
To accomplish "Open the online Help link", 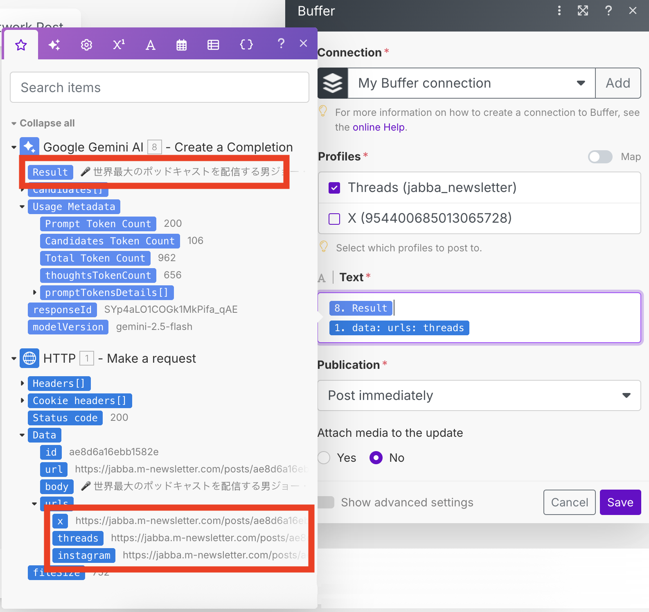I will pos(379,127).
